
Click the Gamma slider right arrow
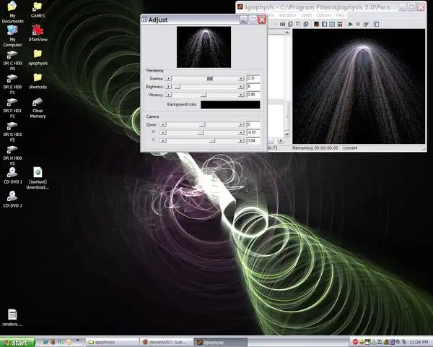point(241,78)
